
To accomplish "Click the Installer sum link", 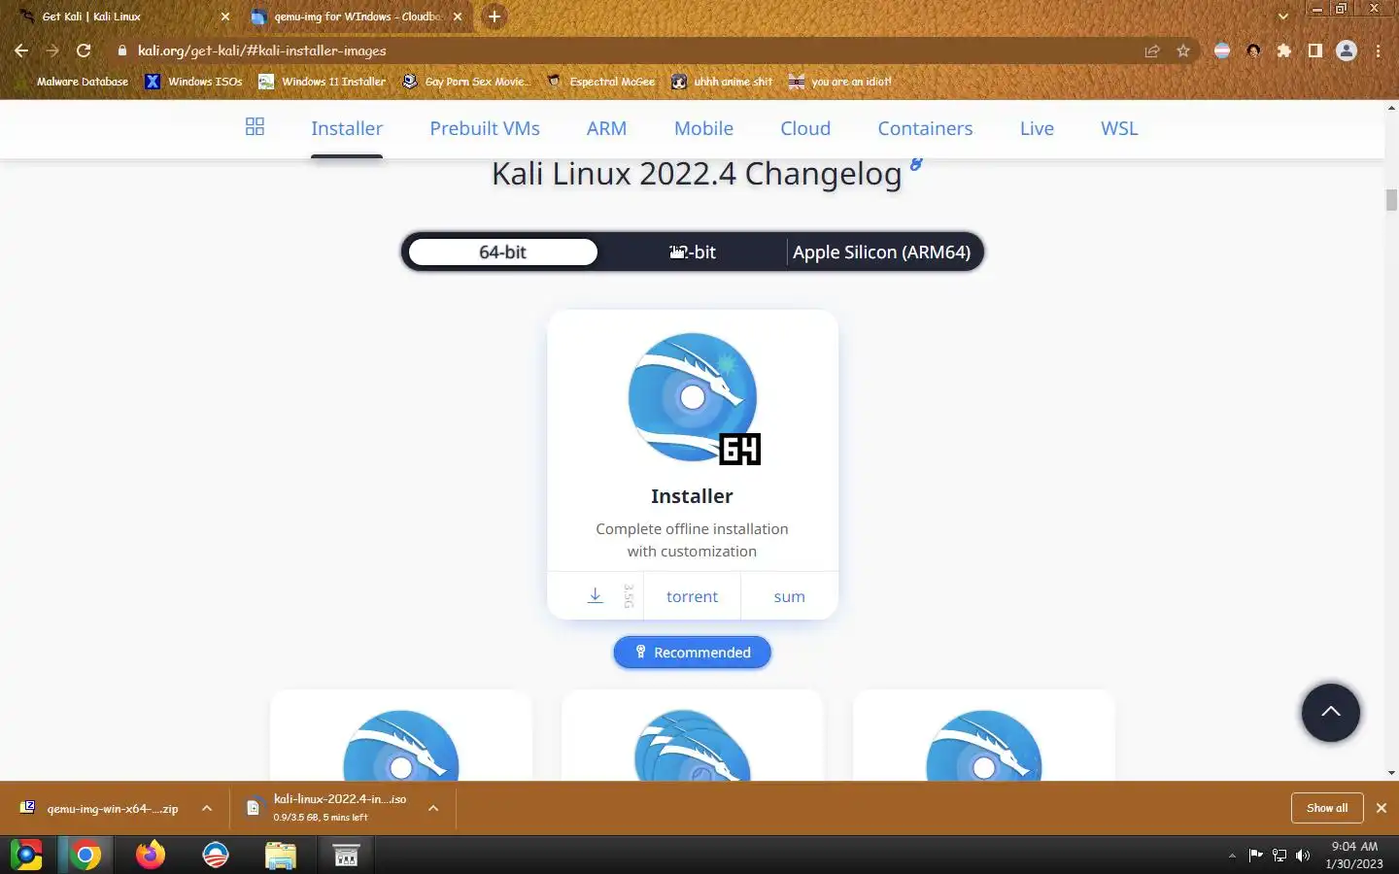I will tap(789, 596).
